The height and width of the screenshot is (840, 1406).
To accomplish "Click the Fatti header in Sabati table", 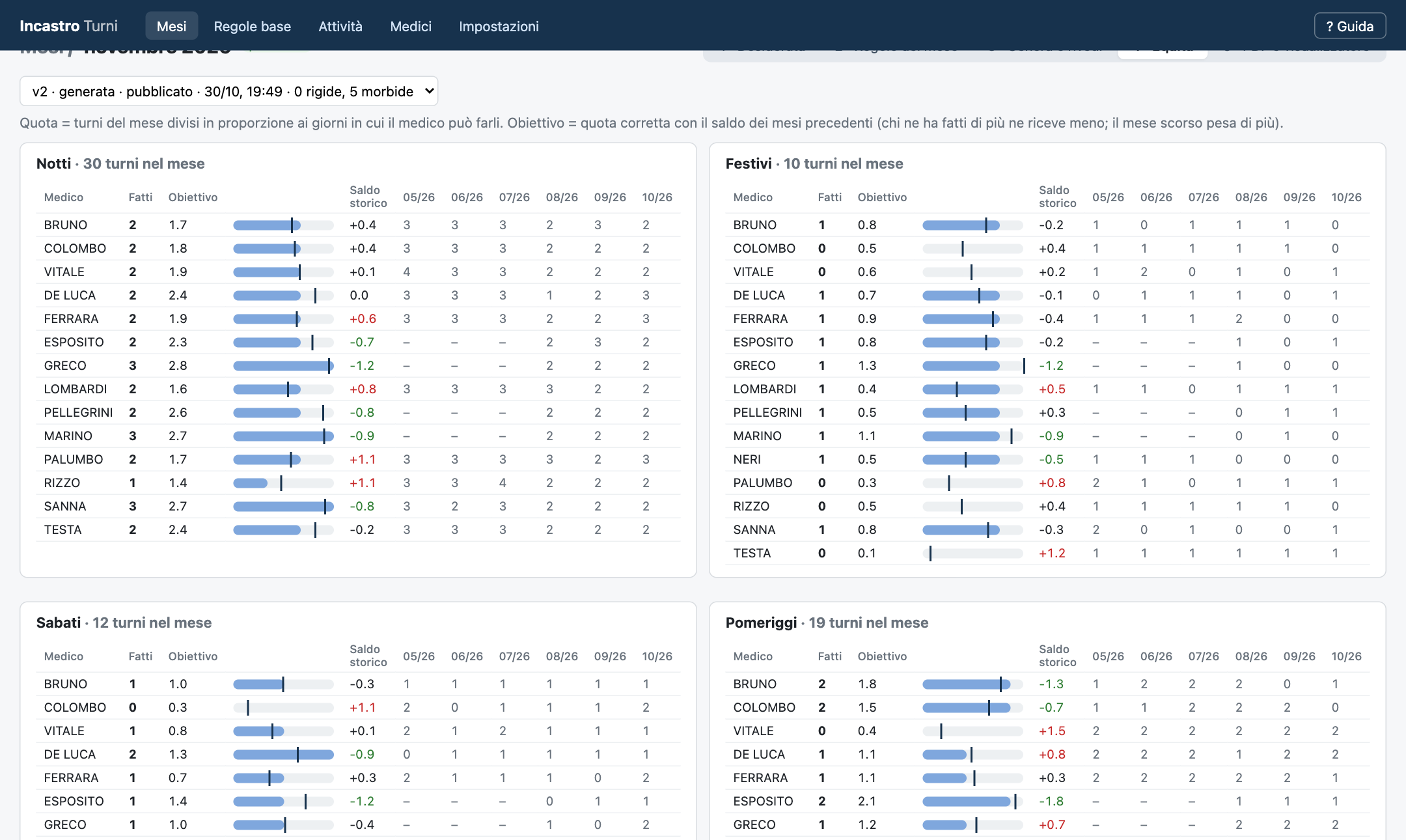I will coord(141,656).
